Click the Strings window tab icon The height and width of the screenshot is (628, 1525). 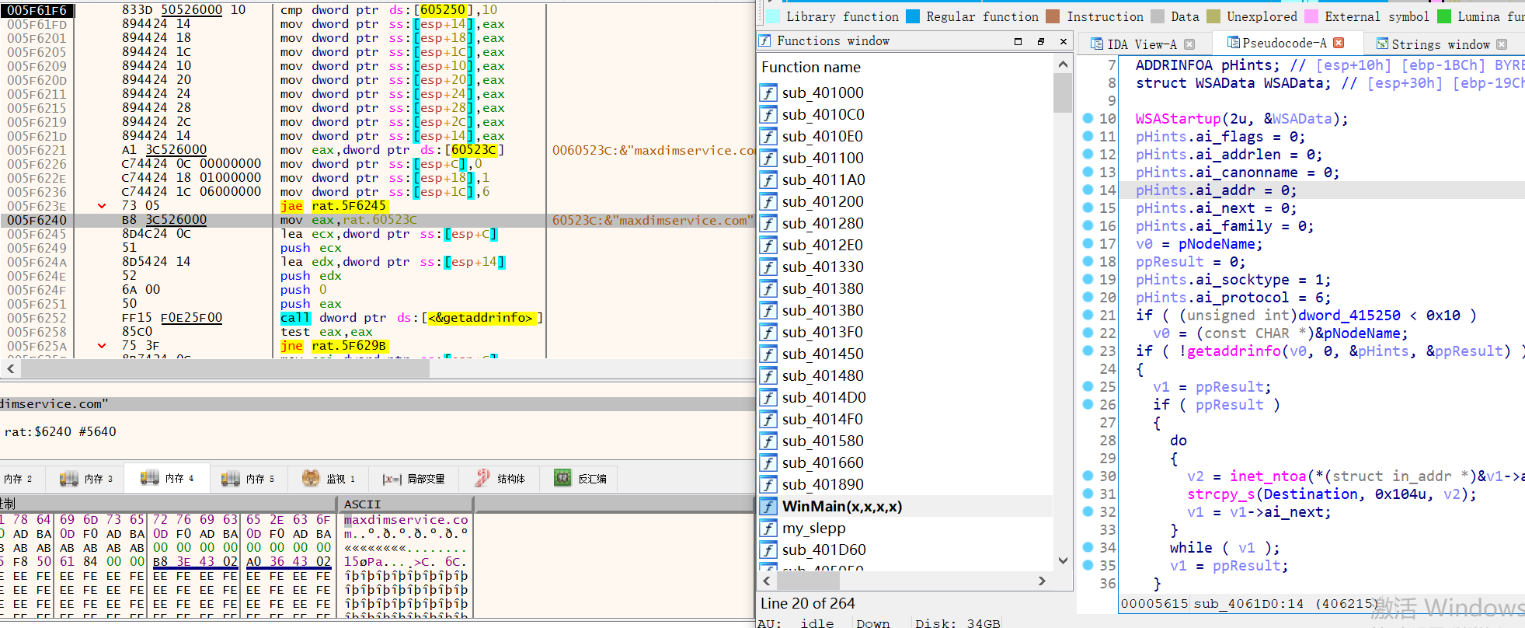(x=1381, y=44)
